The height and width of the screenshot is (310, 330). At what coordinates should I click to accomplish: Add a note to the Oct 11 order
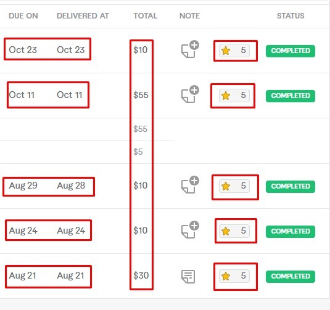pyautogui.click(x=190, y=94)
